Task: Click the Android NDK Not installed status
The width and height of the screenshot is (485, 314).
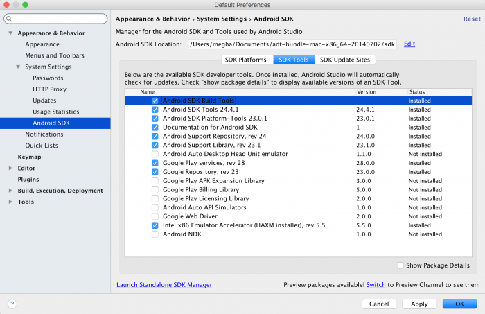Action: (x=425, y=234)
